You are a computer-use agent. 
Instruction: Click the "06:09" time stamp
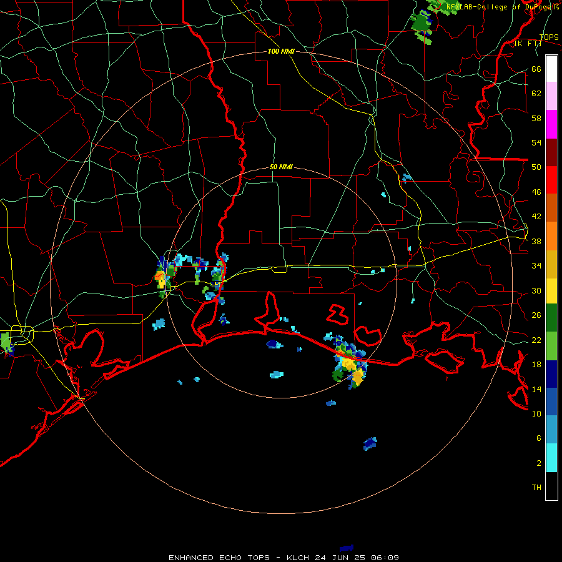click(x=386, y=558)
